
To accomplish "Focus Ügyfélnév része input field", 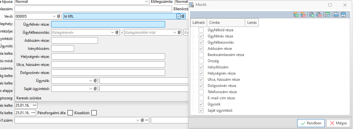I will 108,24.
